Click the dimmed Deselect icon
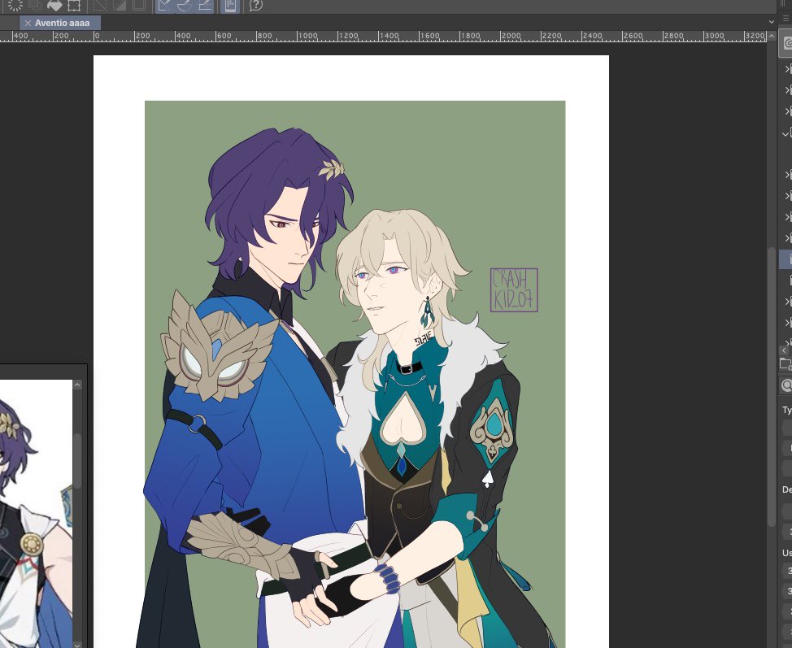Image resolution: width=792 pixels, height=648 pixels. [x=101, y=6]
